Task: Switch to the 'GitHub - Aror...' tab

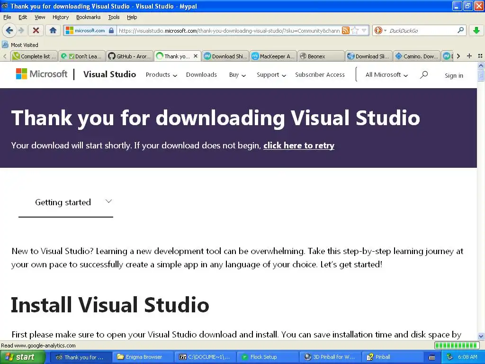Action: (130, 56)
